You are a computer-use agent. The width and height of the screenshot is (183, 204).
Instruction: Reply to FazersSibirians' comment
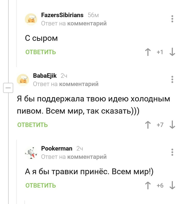pyautogui.click(x=41, y=52)
